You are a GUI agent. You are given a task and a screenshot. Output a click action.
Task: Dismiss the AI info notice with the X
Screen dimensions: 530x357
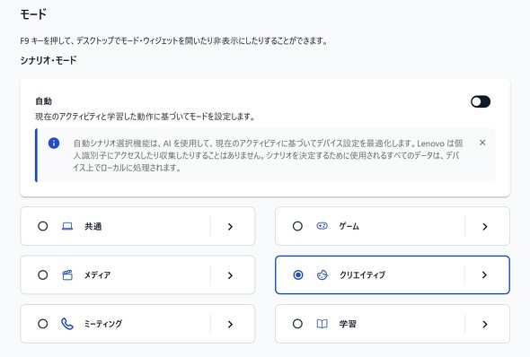click(x=482, y=143)
